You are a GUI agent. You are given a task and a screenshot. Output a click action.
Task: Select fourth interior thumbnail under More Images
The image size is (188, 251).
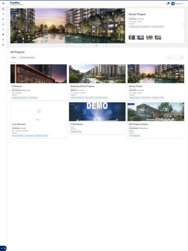(x=158, y=38)
